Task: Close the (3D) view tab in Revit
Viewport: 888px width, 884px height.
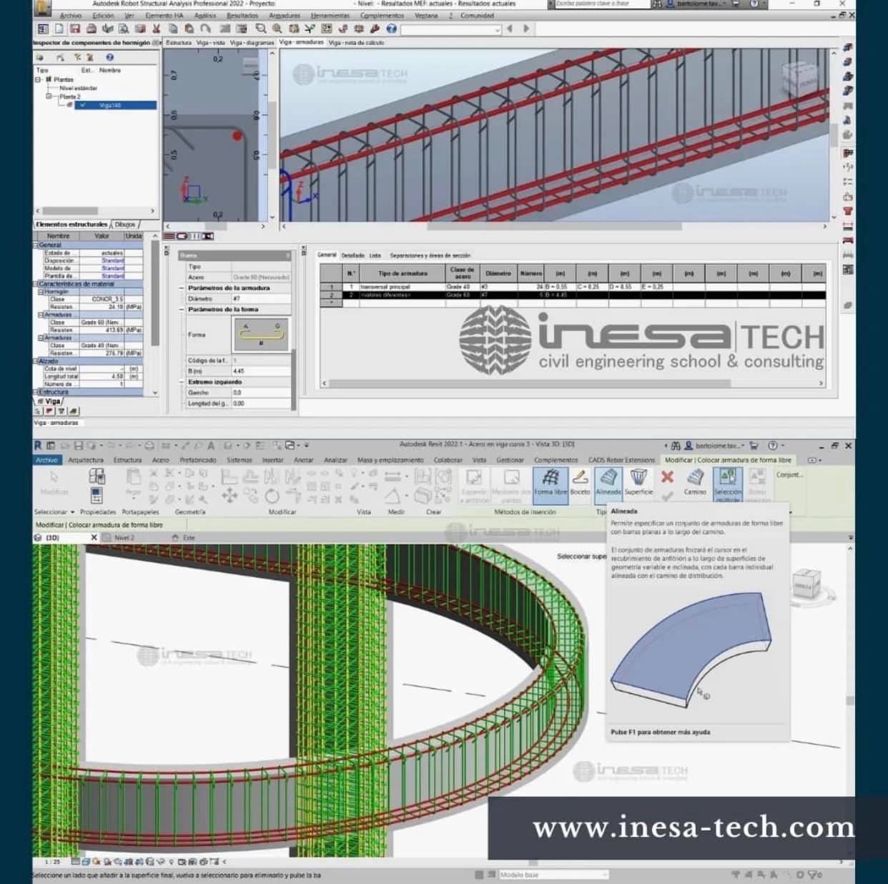Action: pos(94,538)
